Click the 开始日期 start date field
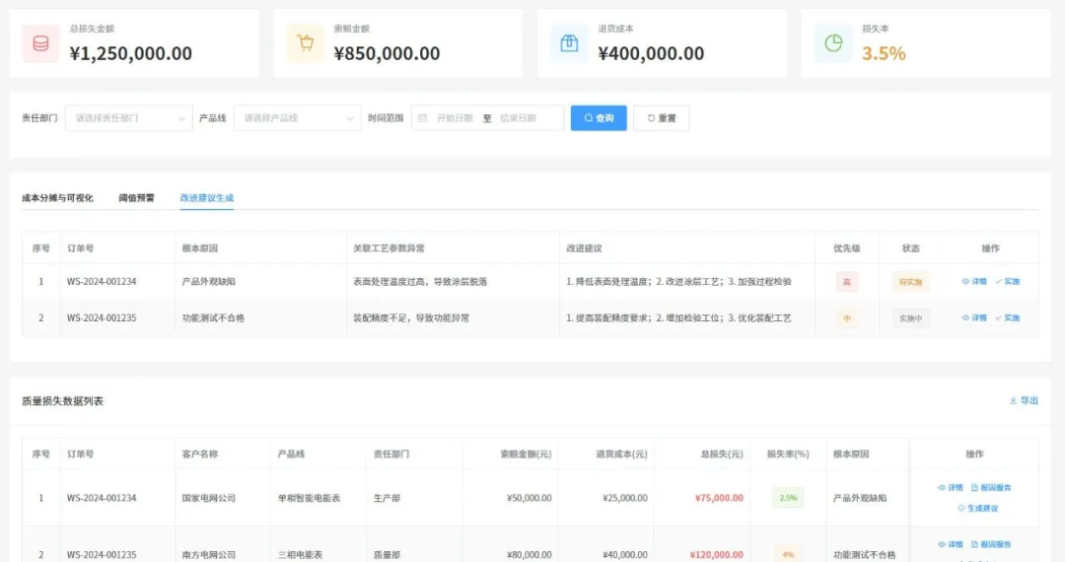Screen dimensions: 1065x562 tap(455, 118)
